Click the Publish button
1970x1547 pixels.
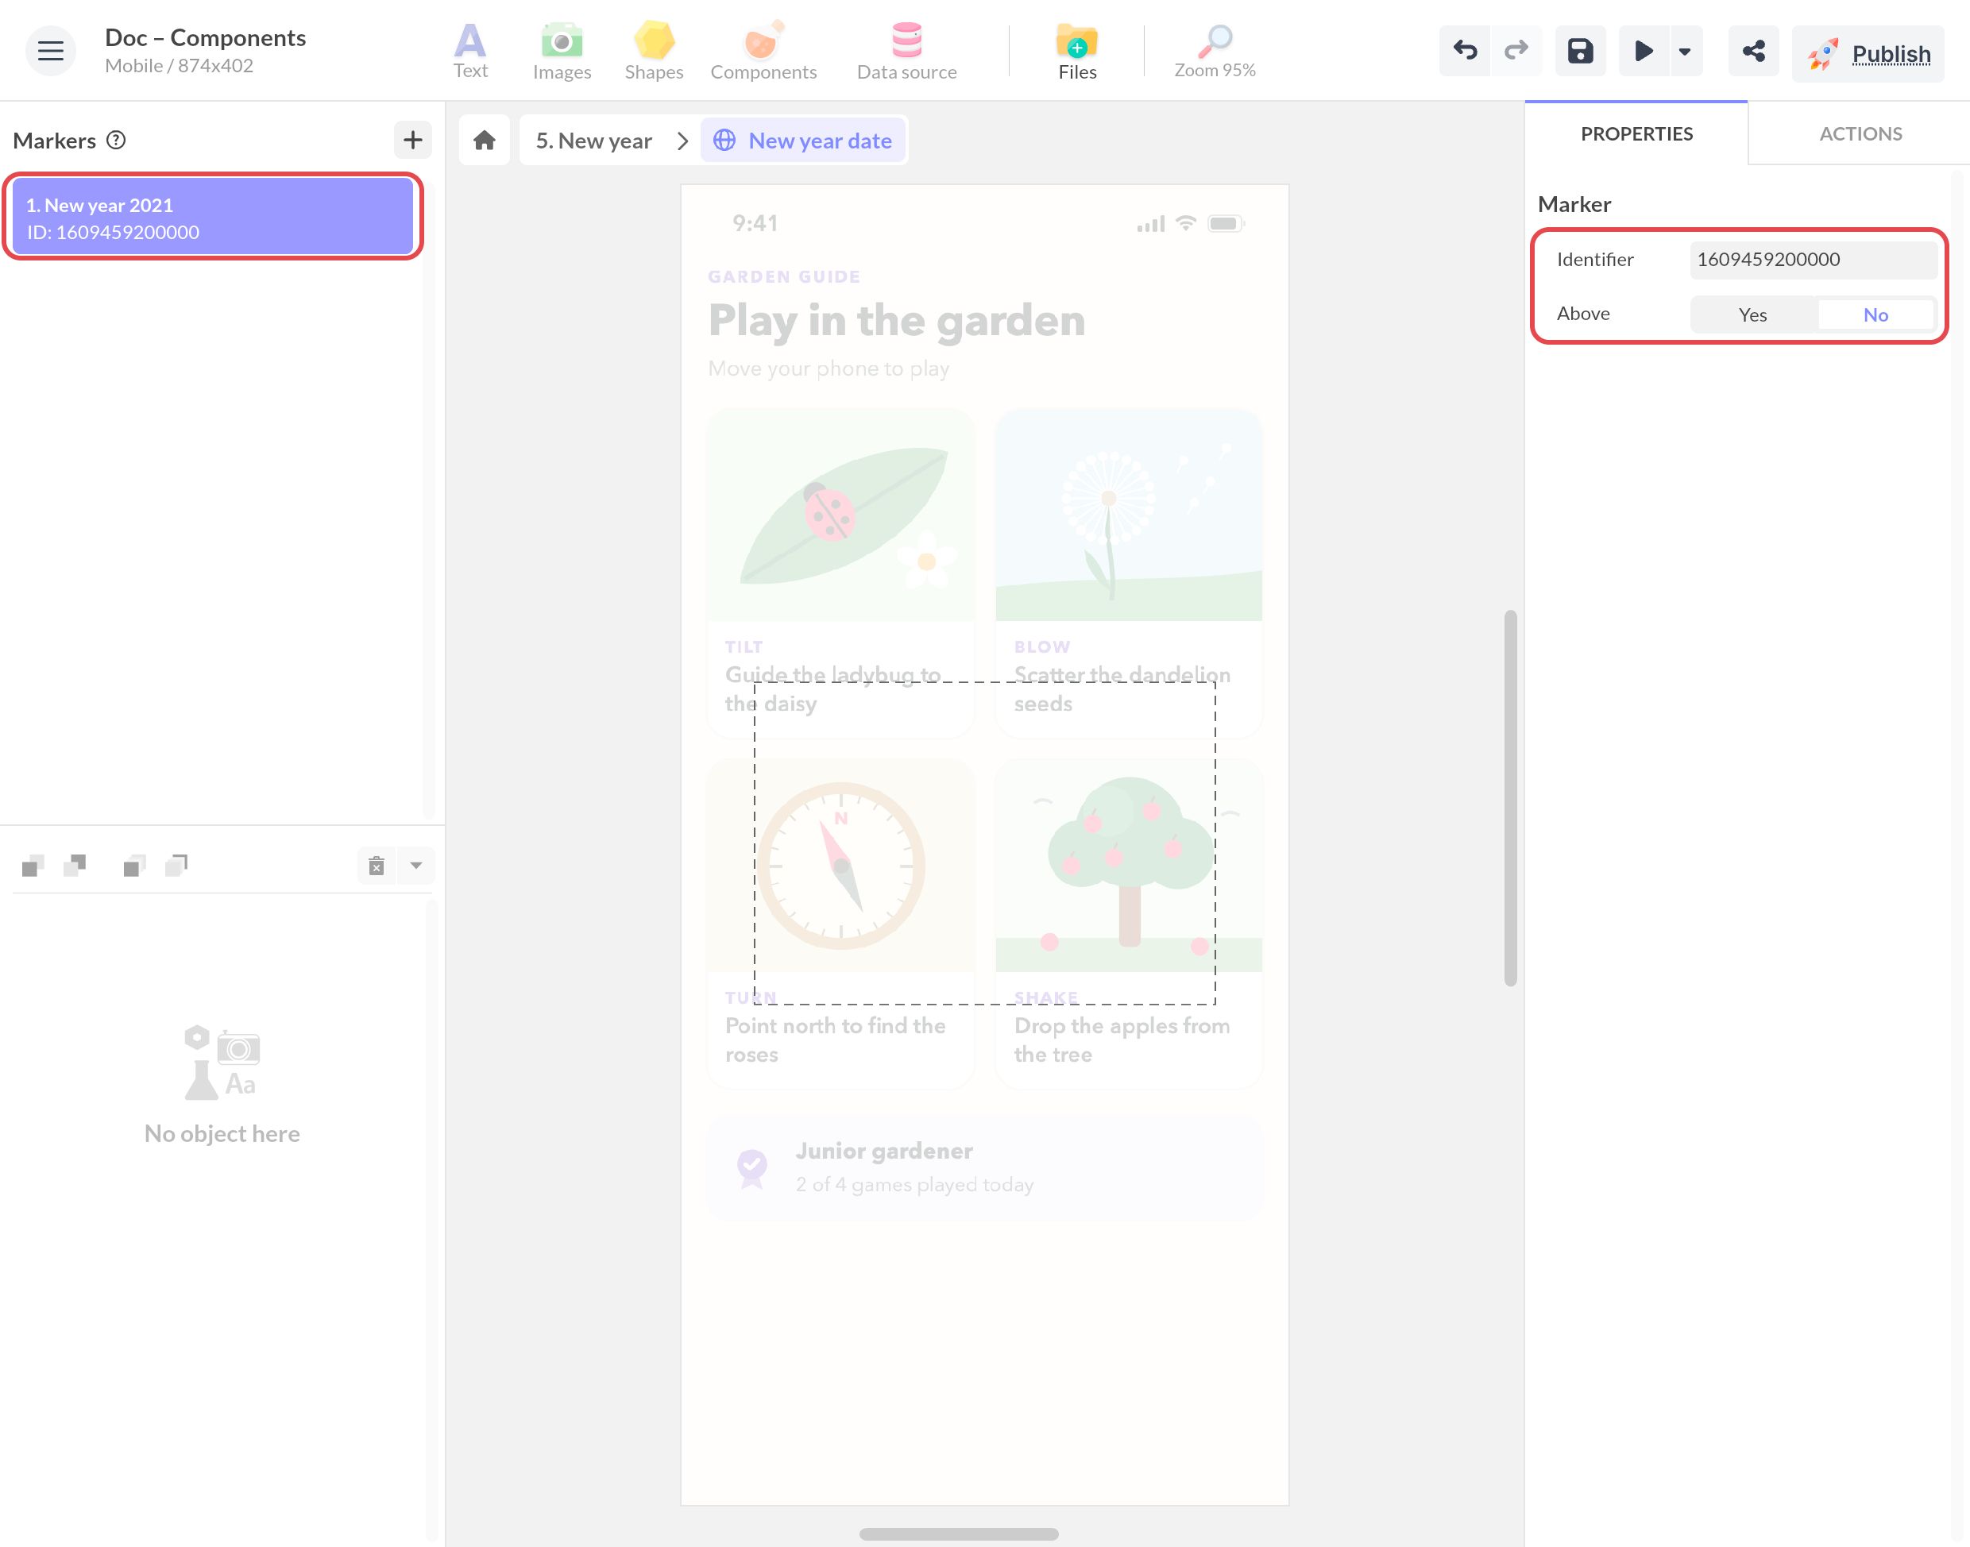tap(1868, 53)
